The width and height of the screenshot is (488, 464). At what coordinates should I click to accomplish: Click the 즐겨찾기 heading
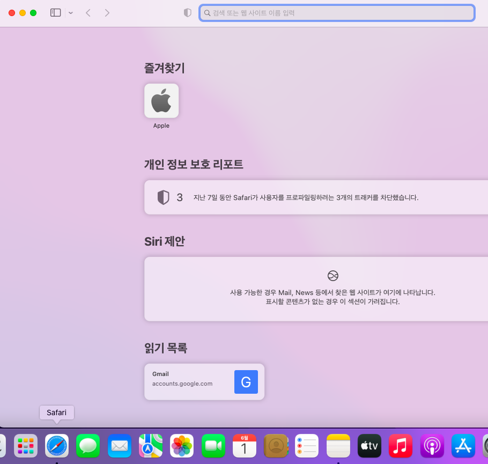(164, 68)
